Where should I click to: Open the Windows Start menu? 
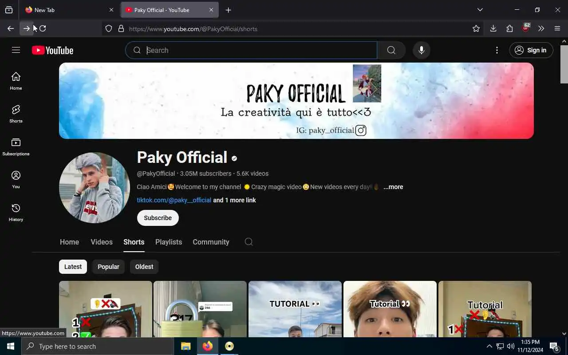(11, 346)
